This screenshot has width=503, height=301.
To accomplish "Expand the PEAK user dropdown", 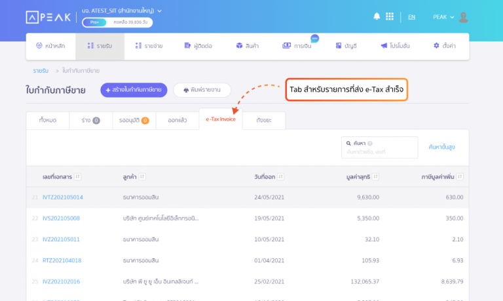I will pyautogui.click(x=443, y=17).
